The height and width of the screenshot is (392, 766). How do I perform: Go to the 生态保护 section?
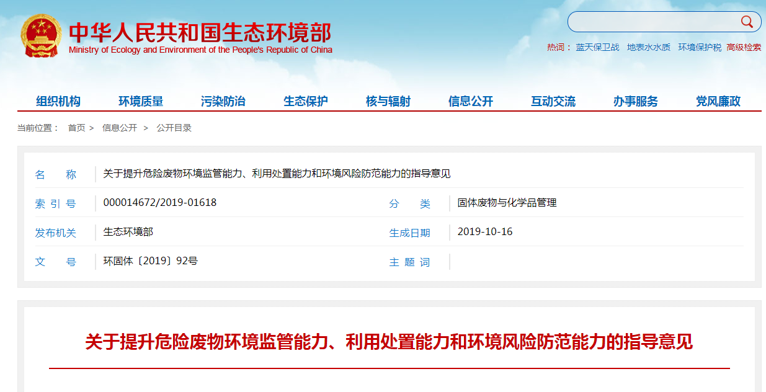tap(306, 102)
